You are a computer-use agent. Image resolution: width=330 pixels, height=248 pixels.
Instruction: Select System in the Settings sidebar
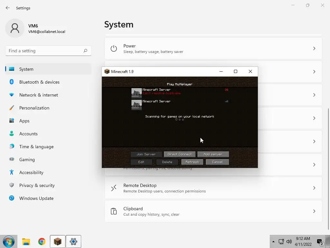(x=48, y=69)
